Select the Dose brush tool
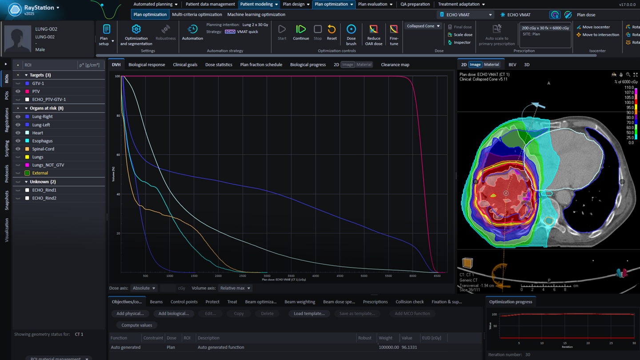This screenshot has height=360, width=640. (x=351, y=30)
